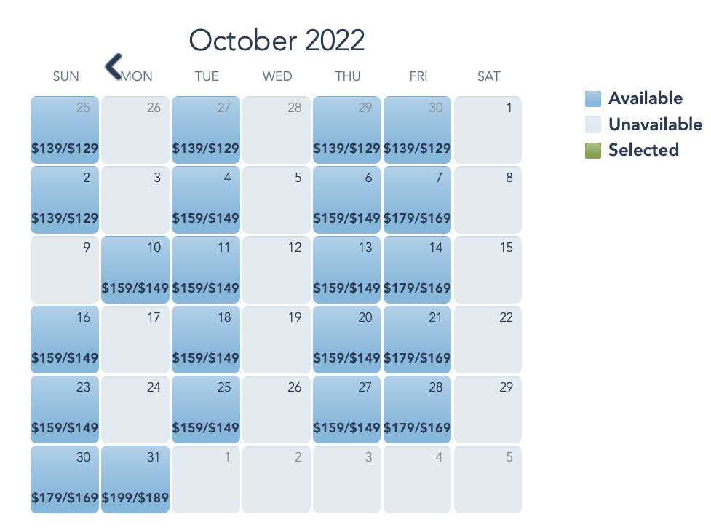
Task: Select October 30 priced $179/$169
Action: (x=65, y=479)
